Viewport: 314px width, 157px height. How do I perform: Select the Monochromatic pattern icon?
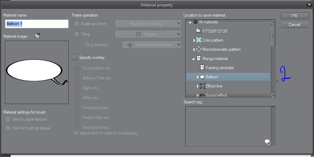199,49
